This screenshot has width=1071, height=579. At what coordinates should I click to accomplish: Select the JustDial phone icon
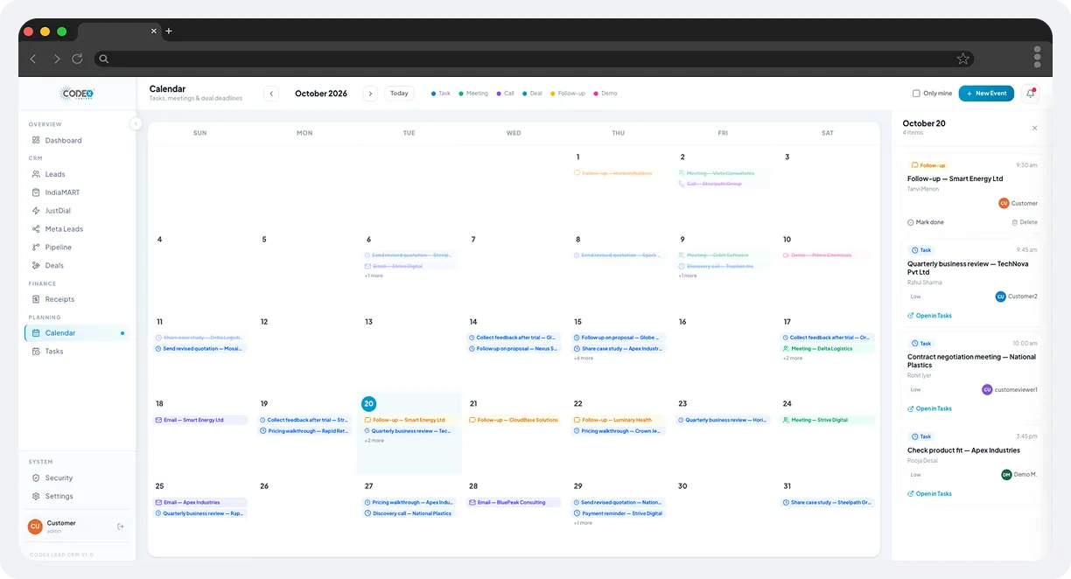pos(36,211)
